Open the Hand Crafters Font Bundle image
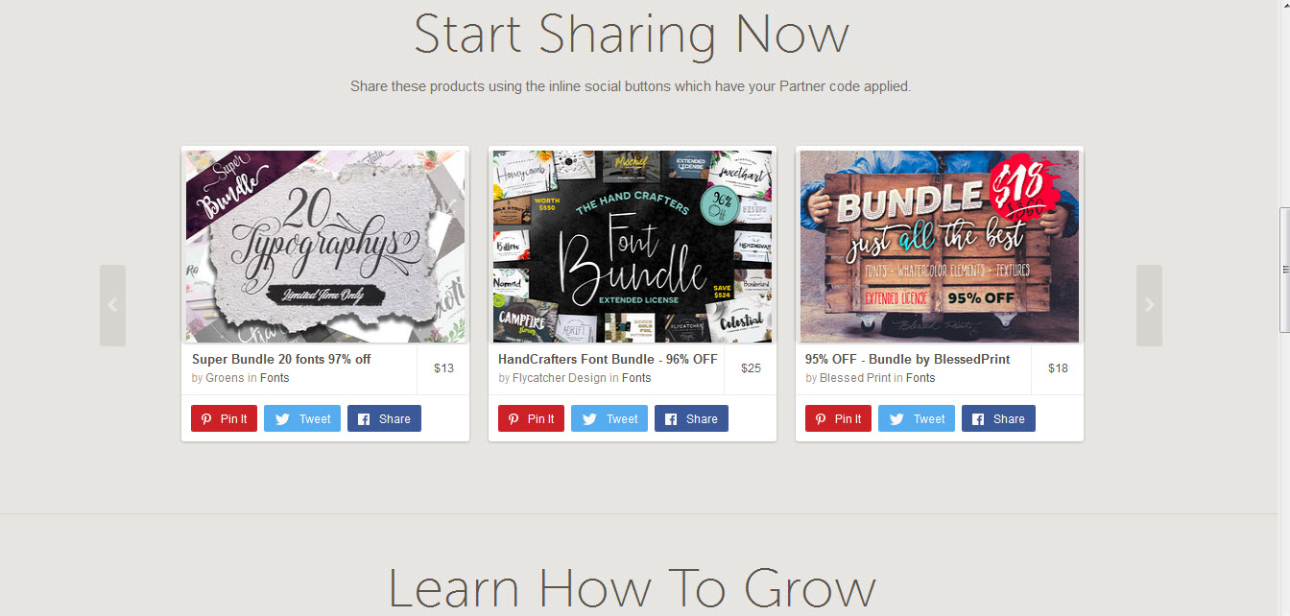Image resolution: width=1290 pixels, height=616 pixels. point(633,247)
